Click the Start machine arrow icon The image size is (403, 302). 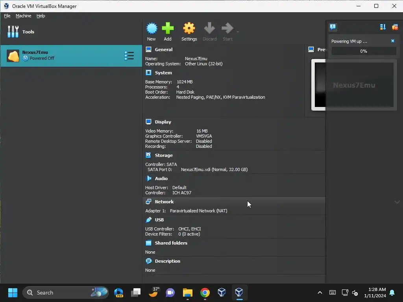[x=227, y=28]
